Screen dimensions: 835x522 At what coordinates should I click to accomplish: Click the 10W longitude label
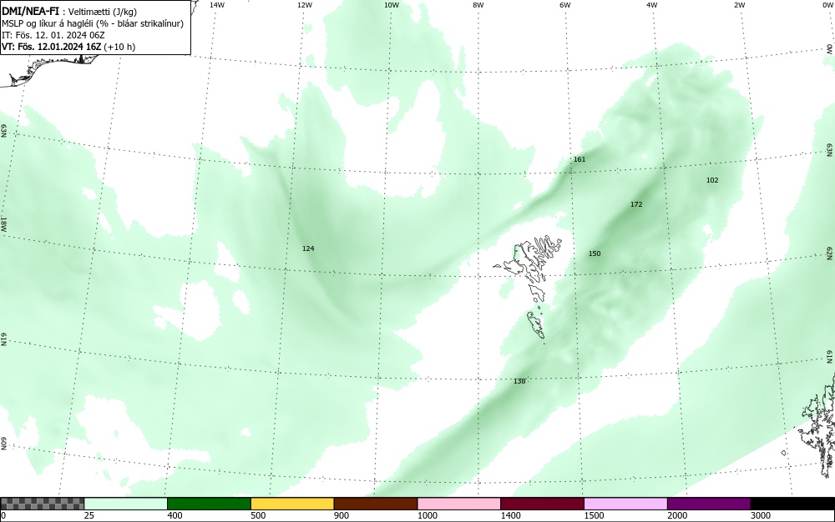pyautogui.click(x=392, y=5)
